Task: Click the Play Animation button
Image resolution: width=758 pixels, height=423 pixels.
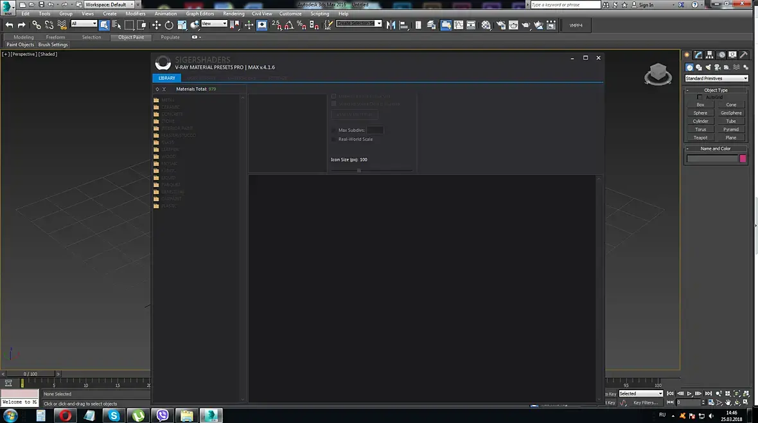Action: [689, 393]
